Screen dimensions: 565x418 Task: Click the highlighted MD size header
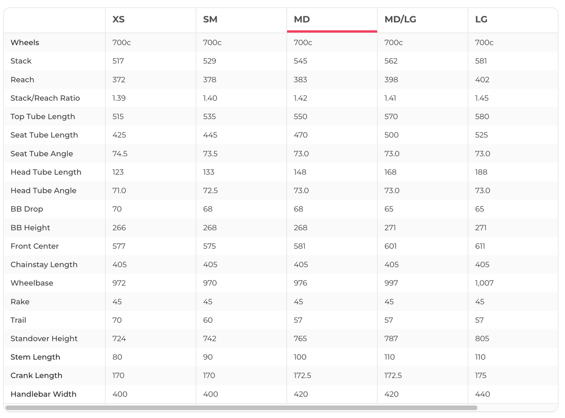(302, 20)
